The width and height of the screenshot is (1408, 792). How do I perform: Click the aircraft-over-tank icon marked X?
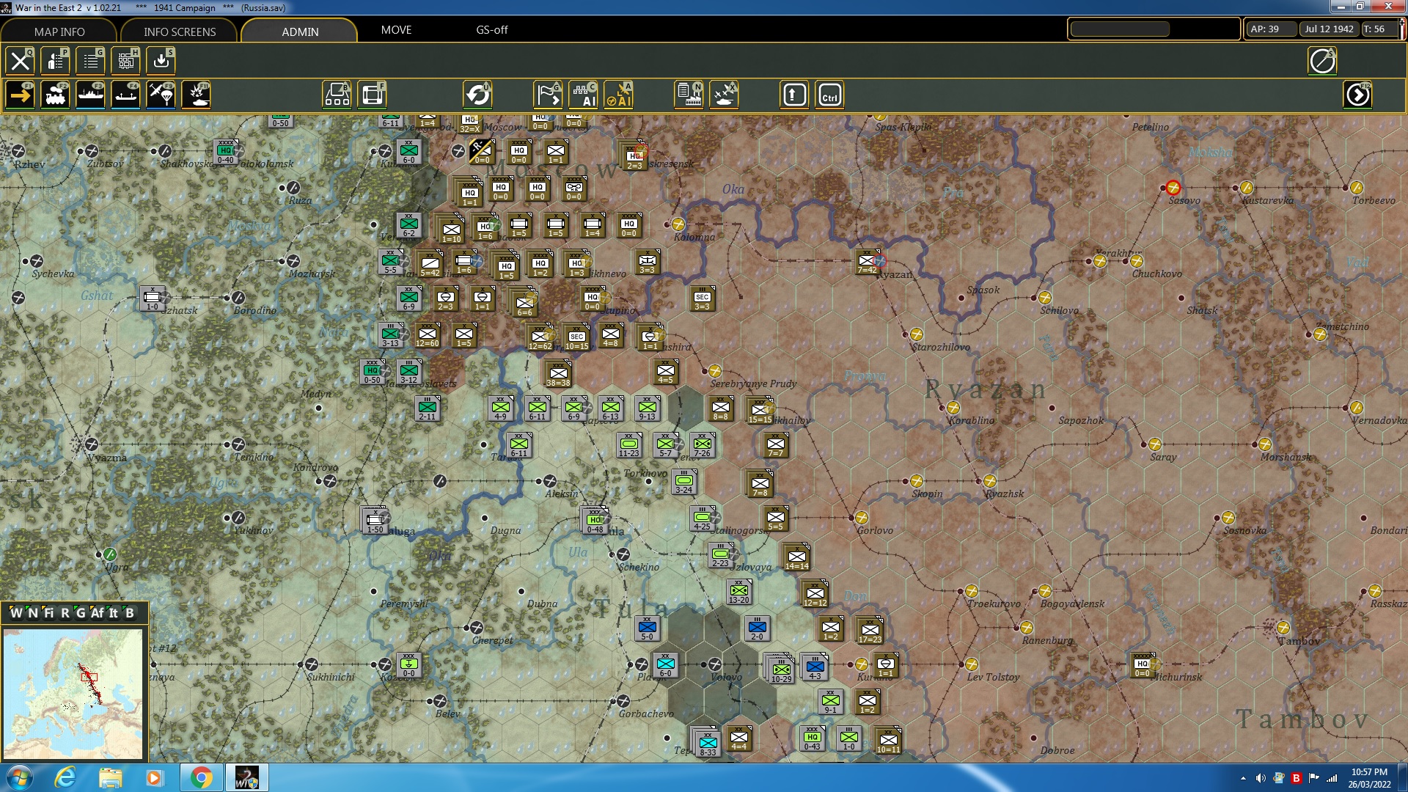pos(725,95)
